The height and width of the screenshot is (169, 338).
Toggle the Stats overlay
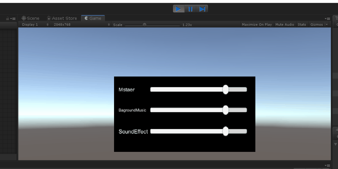(x=302, y=25)
